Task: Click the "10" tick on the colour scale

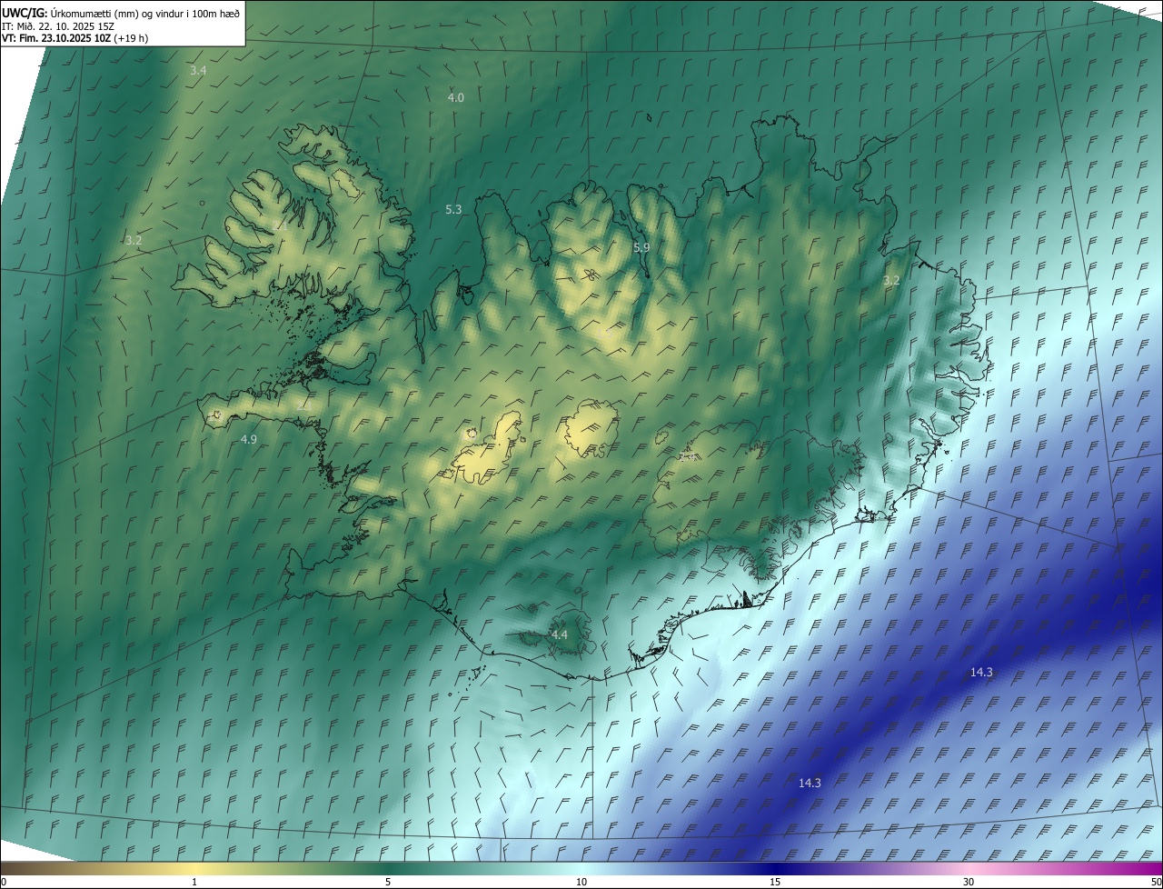Action: click(581, 882)
